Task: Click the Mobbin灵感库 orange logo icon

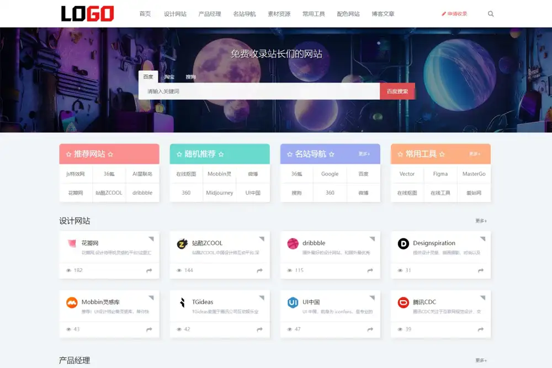Action: point(72,302)
